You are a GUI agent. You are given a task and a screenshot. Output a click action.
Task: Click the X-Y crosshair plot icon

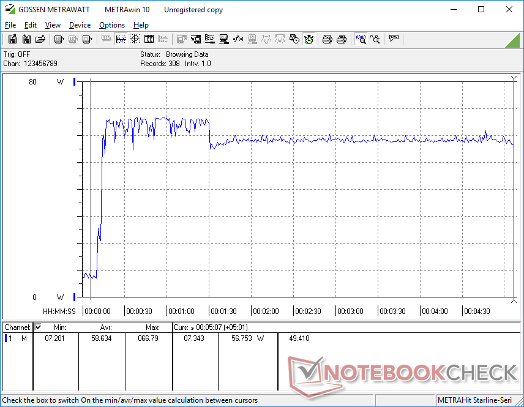pyautogui.click(x=135, y=39)
